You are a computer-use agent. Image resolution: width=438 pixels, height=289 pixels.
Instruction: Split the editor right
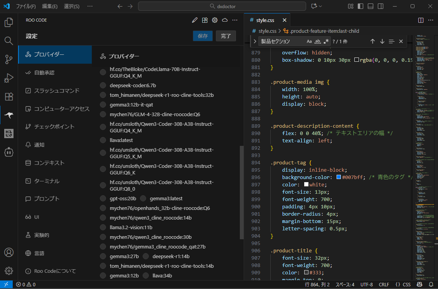tap(421, 20)
